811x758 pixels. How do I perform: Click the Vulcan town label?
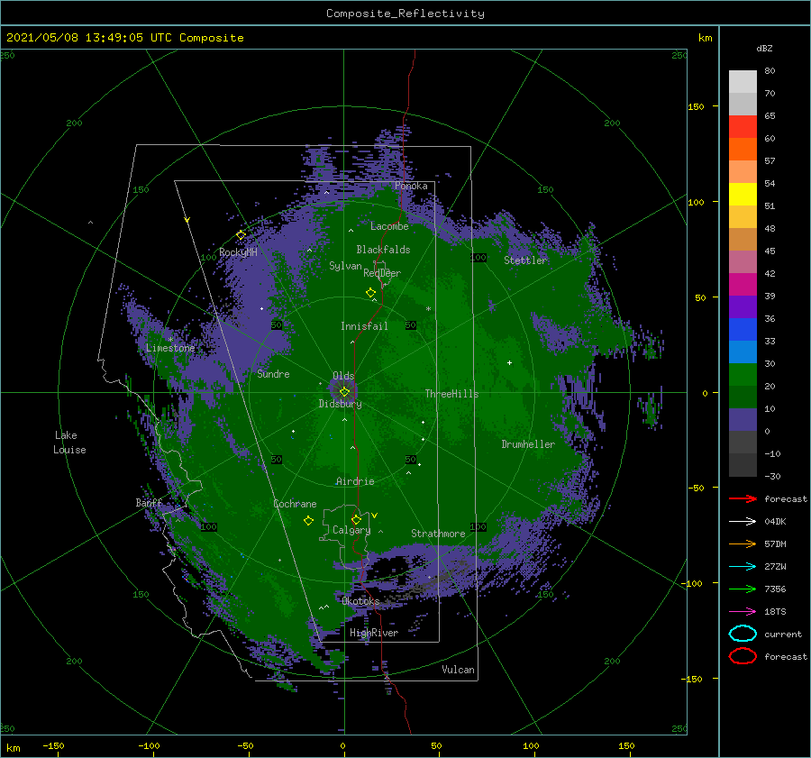458,670
